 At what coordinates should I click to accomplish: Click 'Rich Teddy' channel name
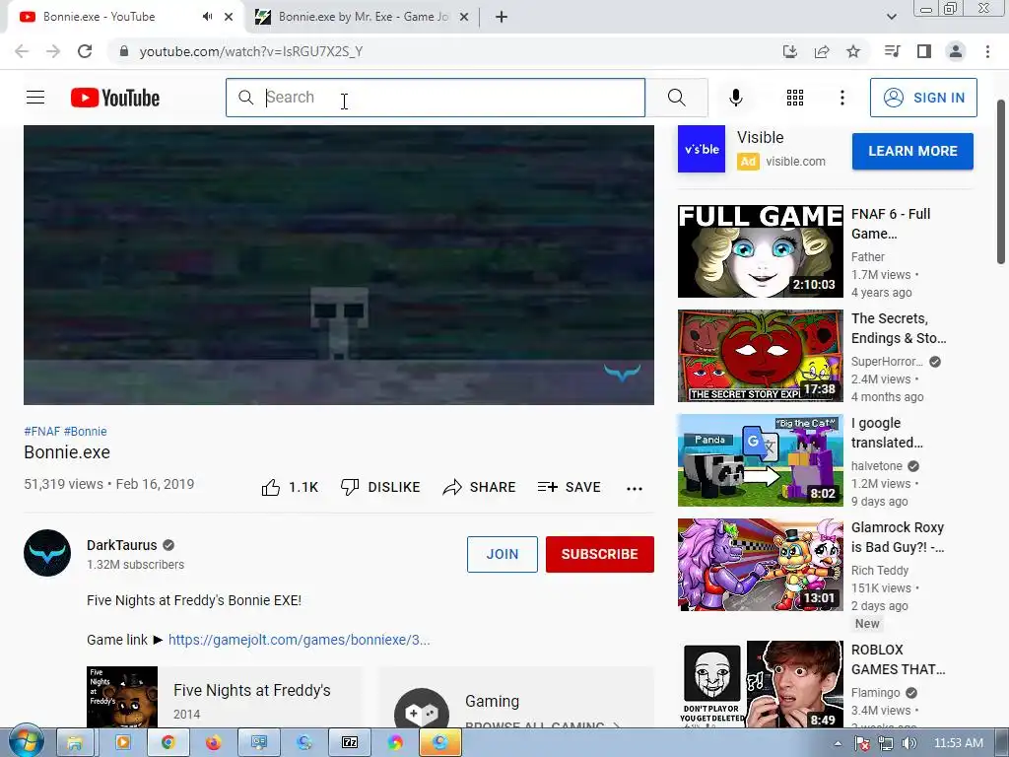(880, 571)
